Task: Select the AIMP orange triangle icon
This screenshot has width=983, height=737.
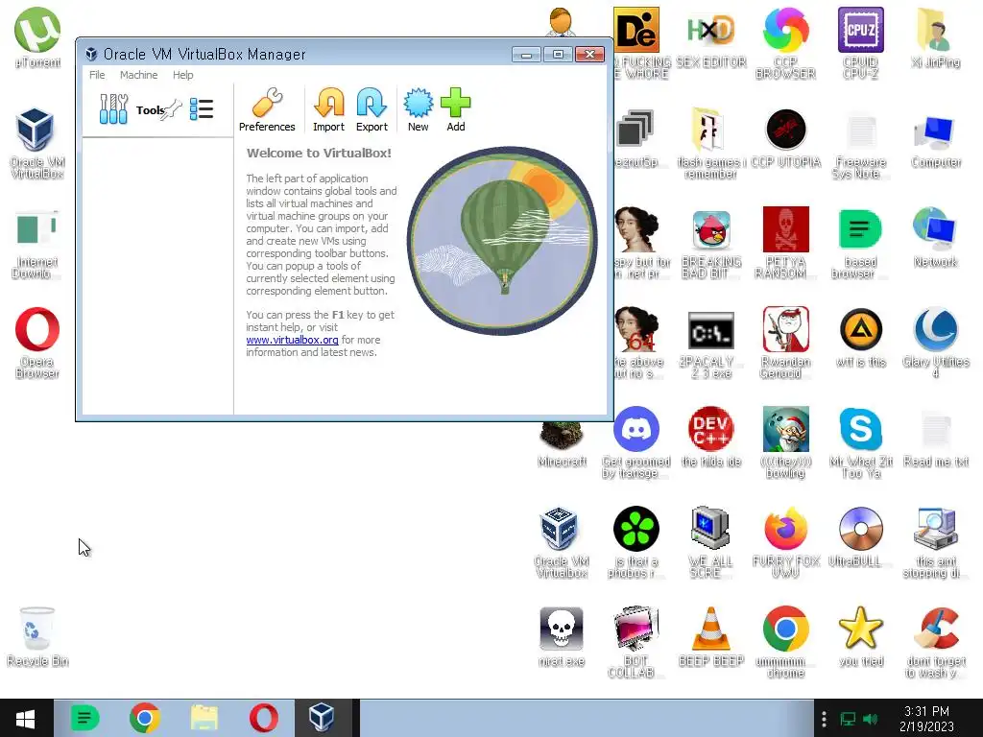Action: coord(861,337)
